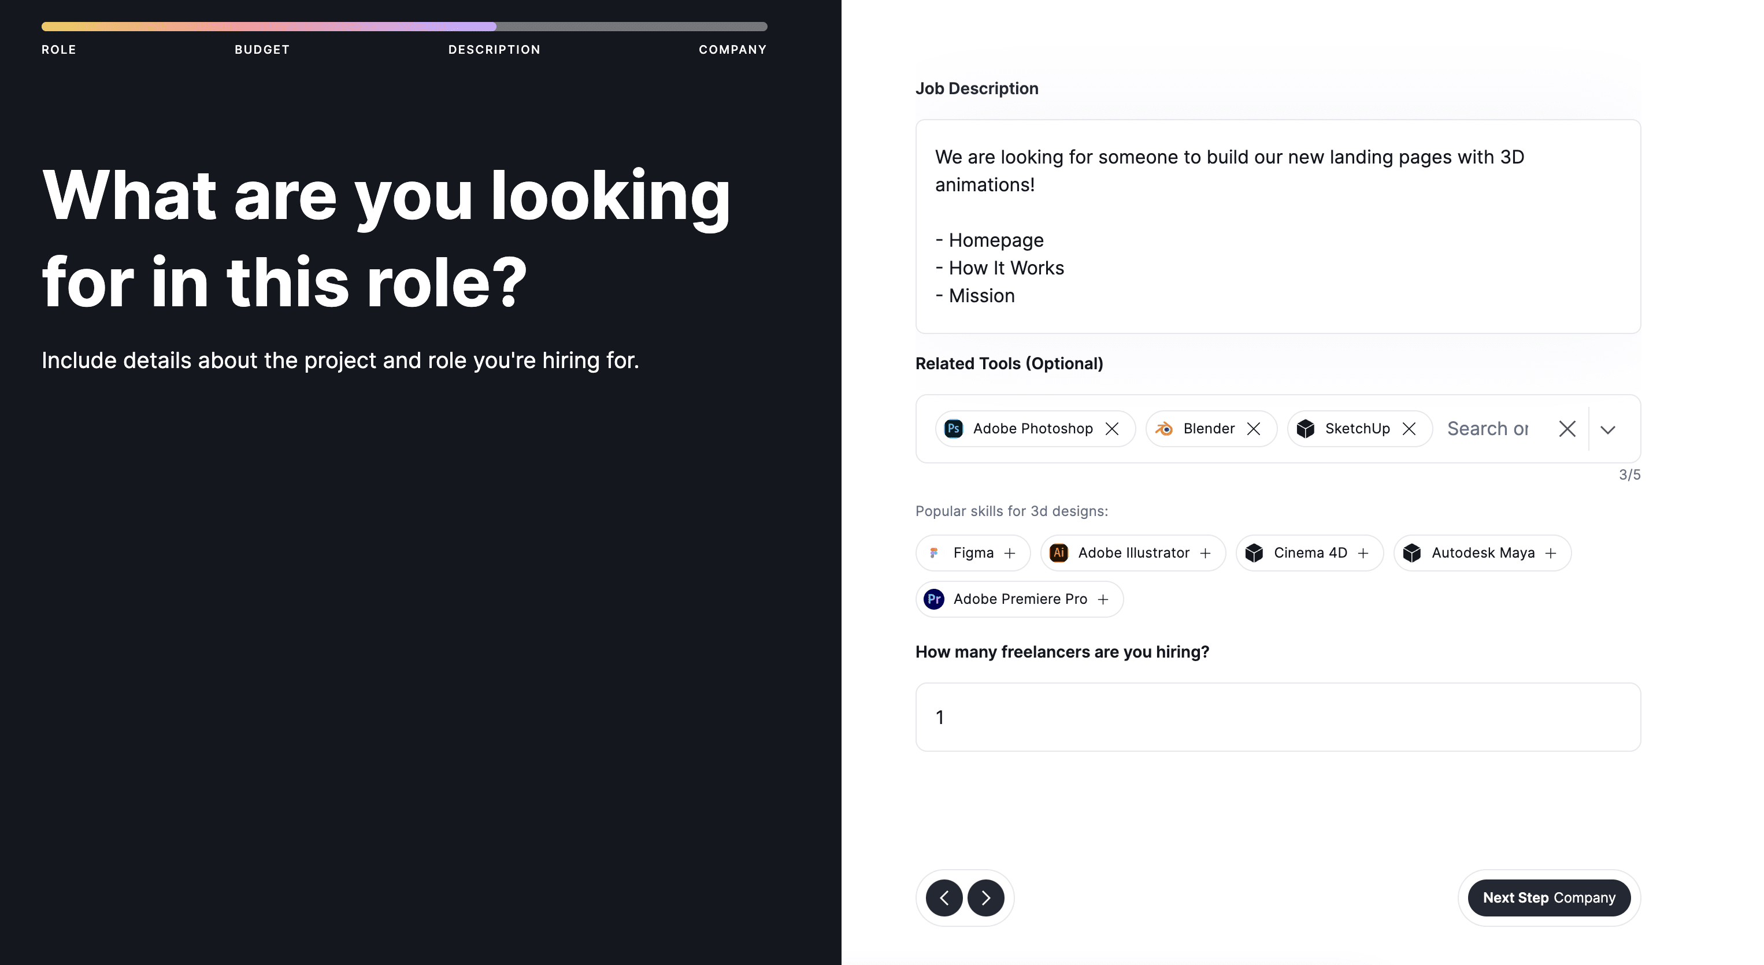Click the Figma logo icon
This screenshot has height=965, width=1764.
[934, 553]
